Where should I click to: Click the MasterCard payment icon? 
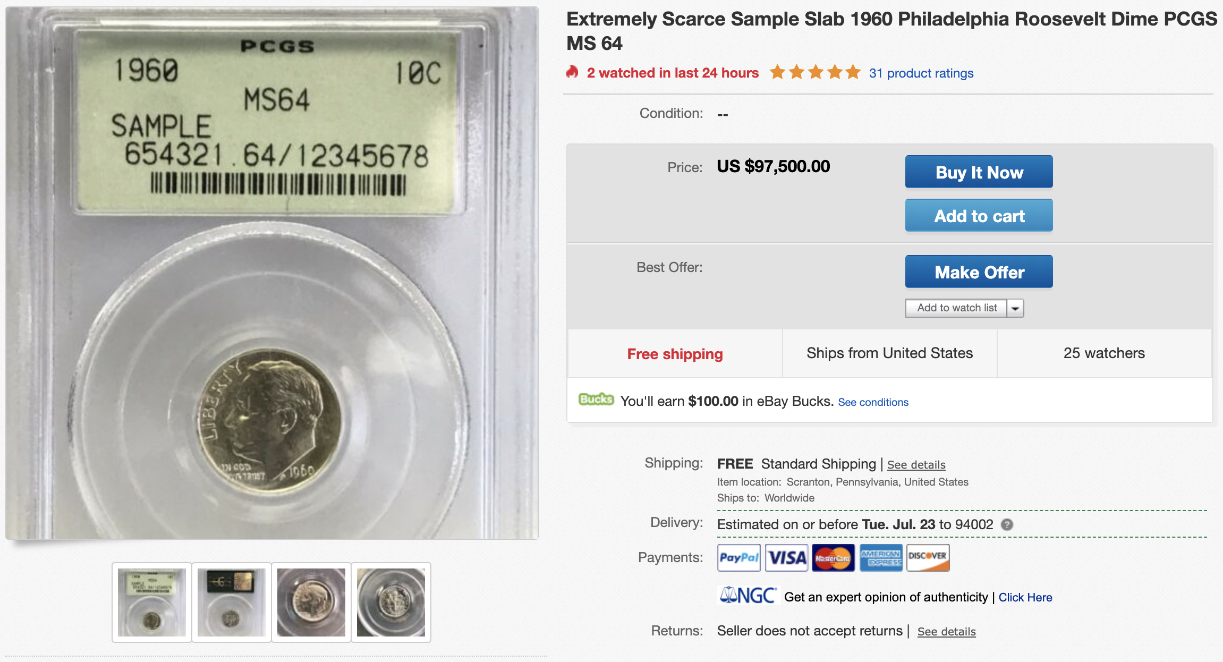point(833,557)
